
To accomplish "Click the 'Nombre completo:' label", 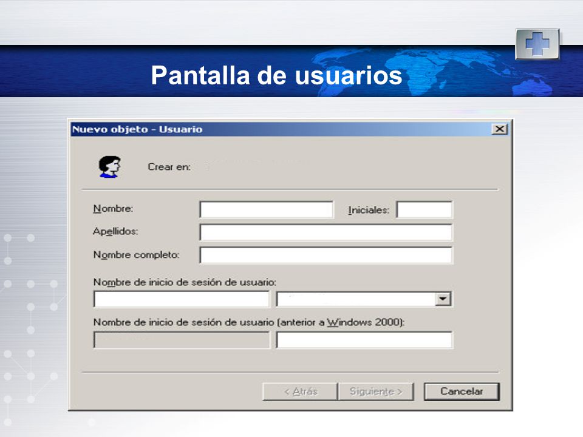I will tap(136, 255).
